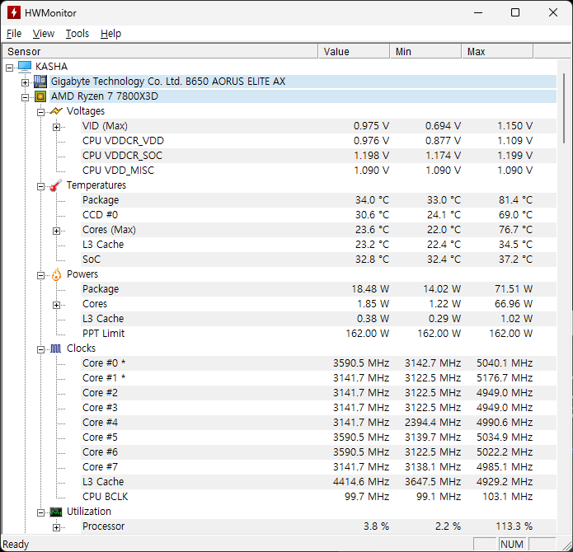
Task: Select the Core #2 clock row
Action: [318, 393]
